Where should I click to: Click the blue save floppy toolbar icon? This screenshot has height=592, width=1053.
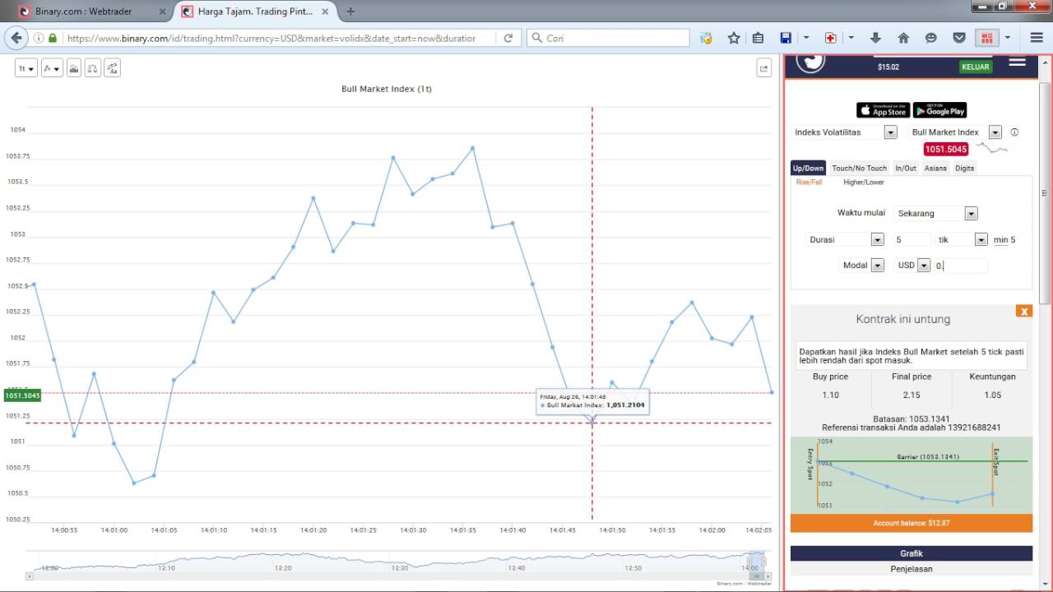click(x=786, y=38)
